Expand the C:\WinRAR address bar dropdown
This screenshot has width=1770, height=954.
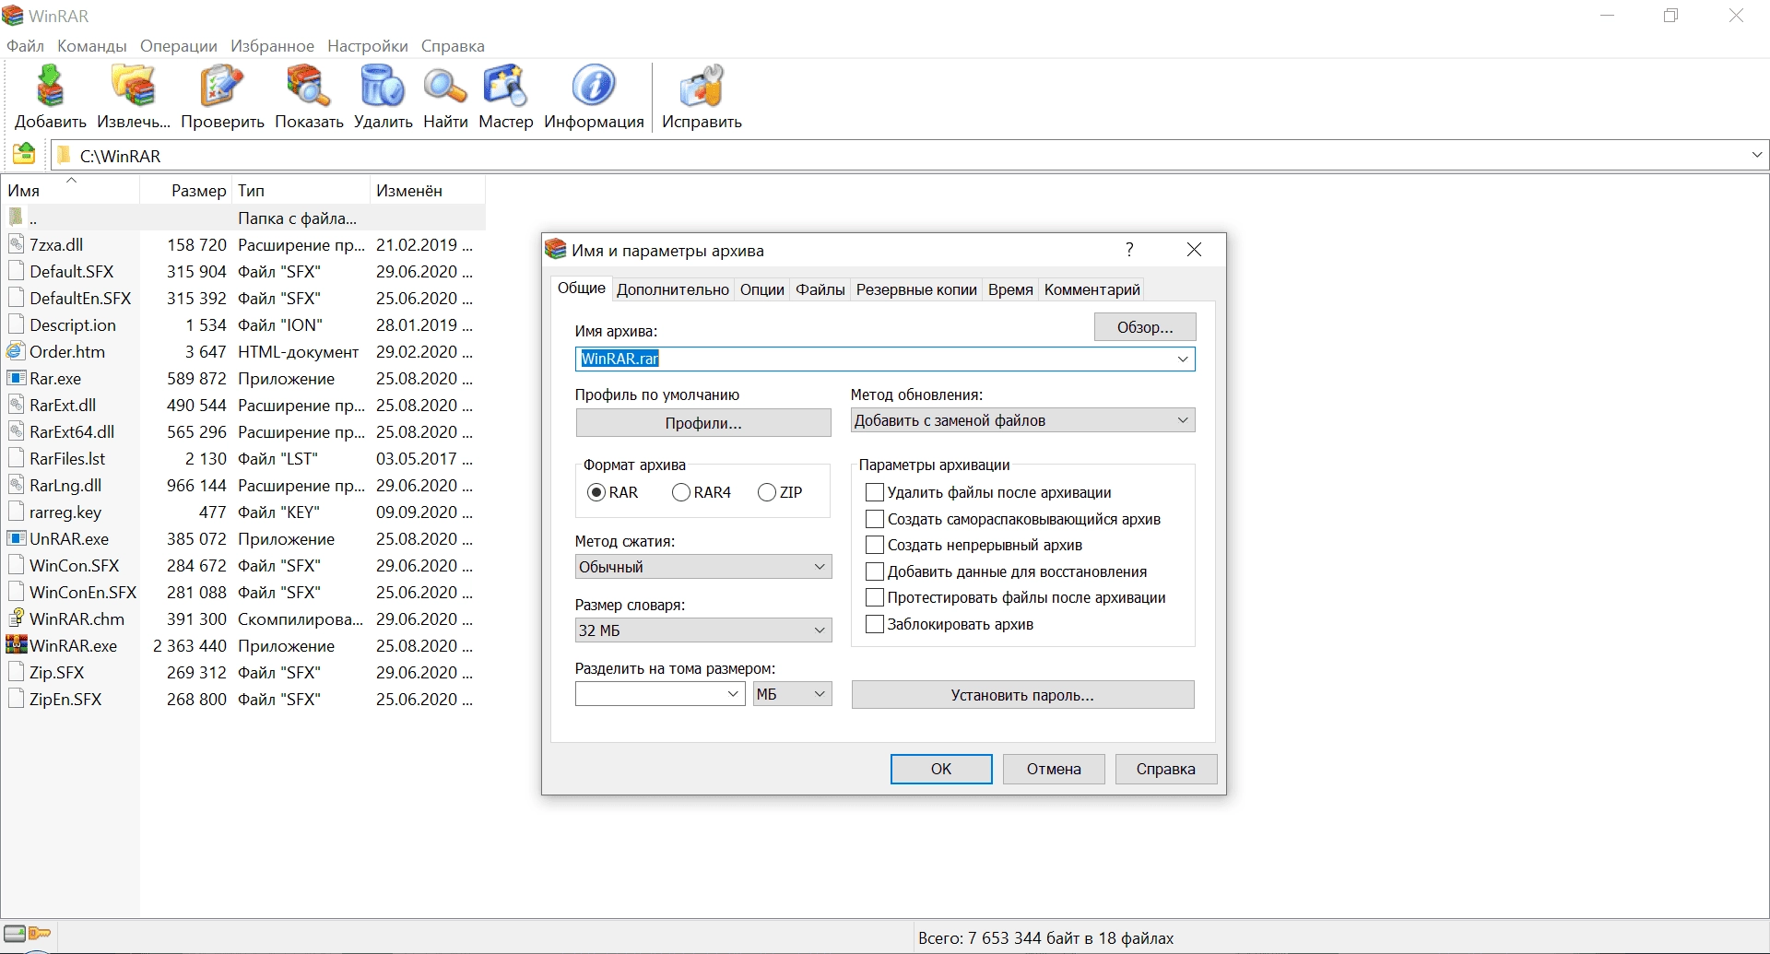[1757, 156]
